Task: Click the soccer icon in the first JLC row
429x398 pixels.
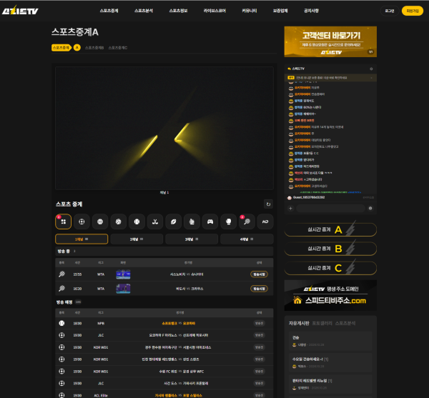Action: coord(61,335)
